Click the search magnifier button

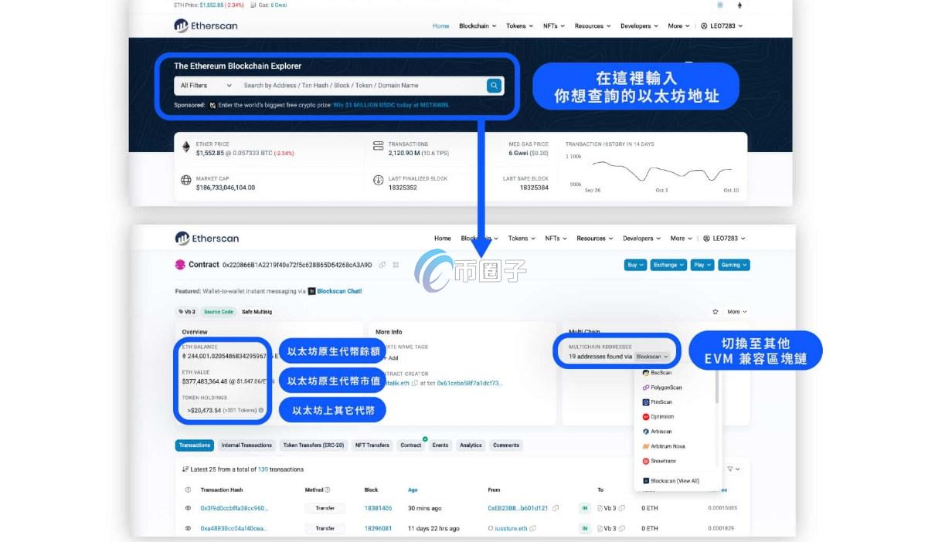coord(494,86)
